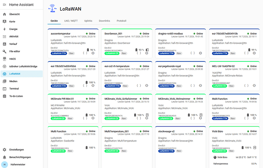263x168 pixels.
Task: Select the stockwaage-v2 device name
Action: point(166,131)
